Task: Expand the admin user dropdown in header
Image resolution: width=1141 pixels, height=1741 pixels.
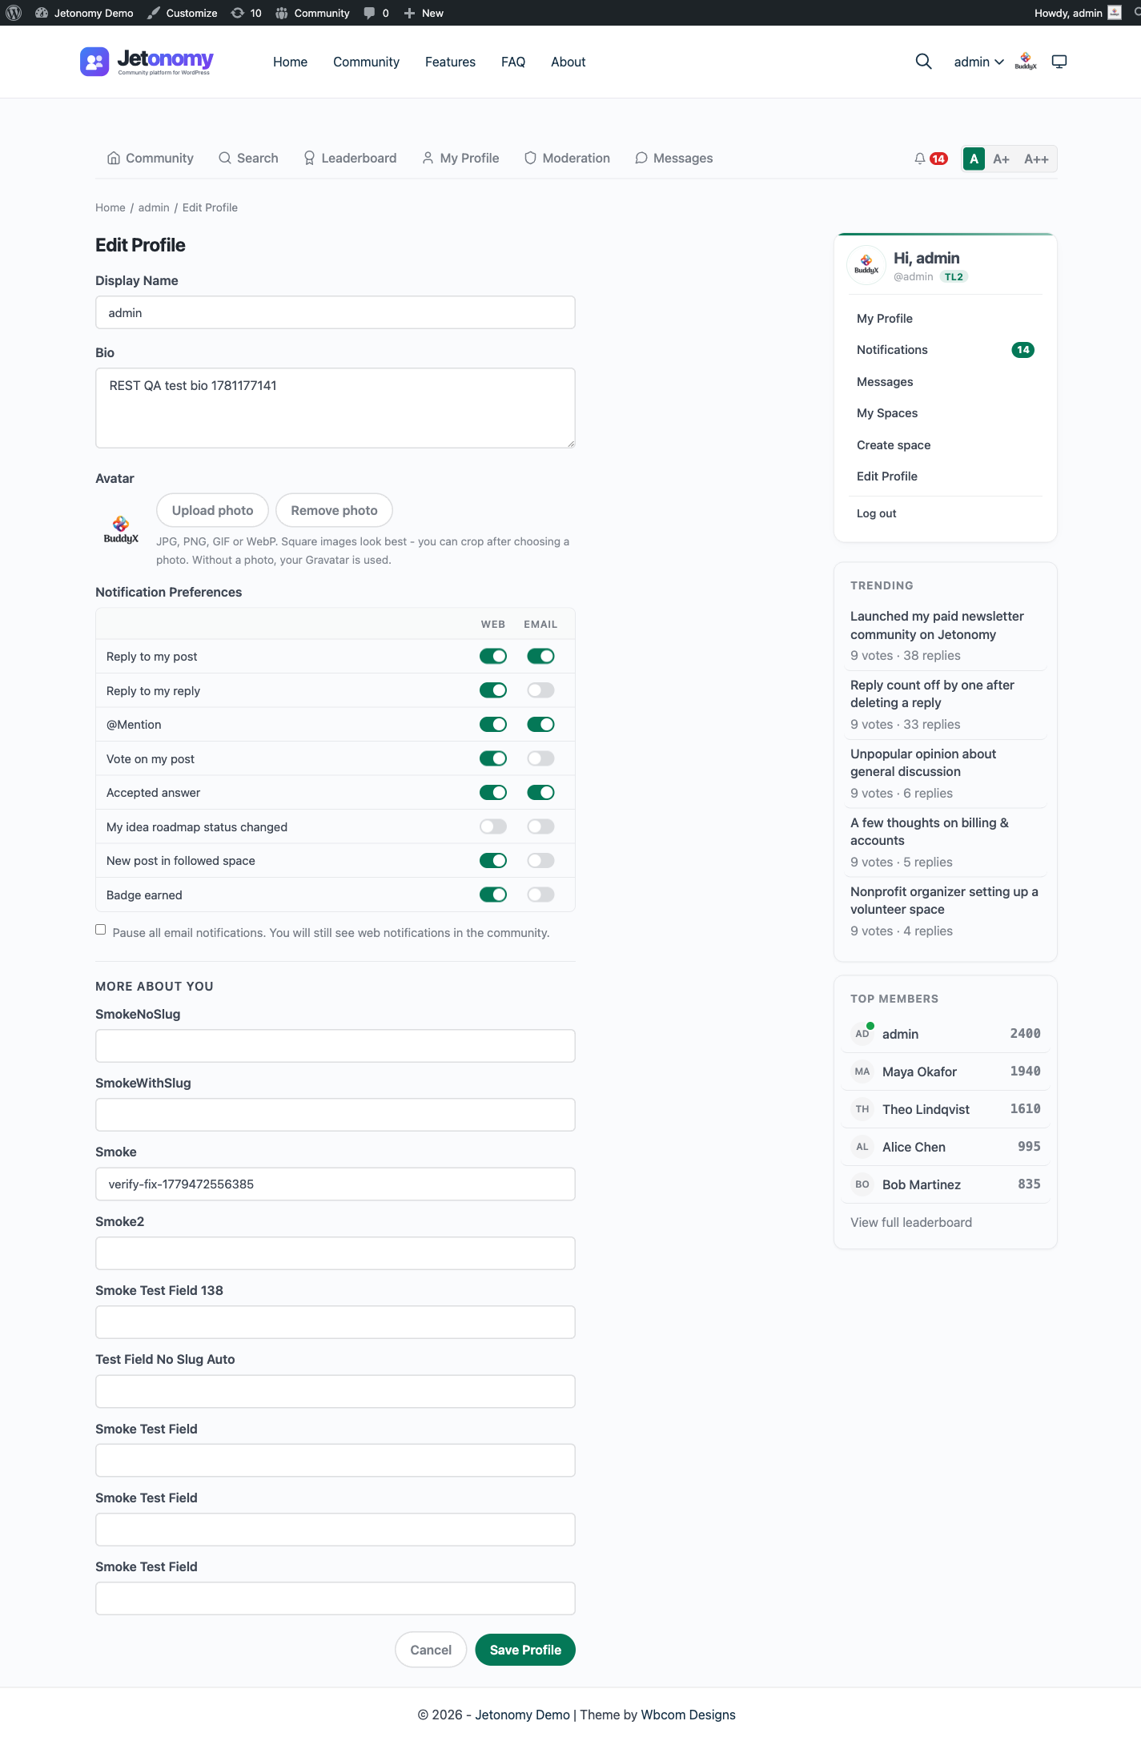Action: [978, 62]
